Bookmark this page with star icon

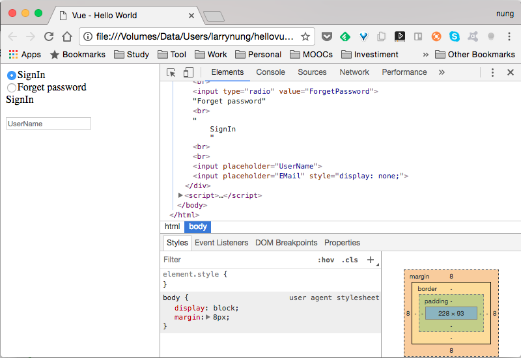pos(305,36)
